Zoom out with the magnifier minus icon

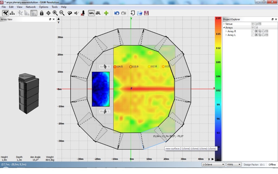pos(62,13)
